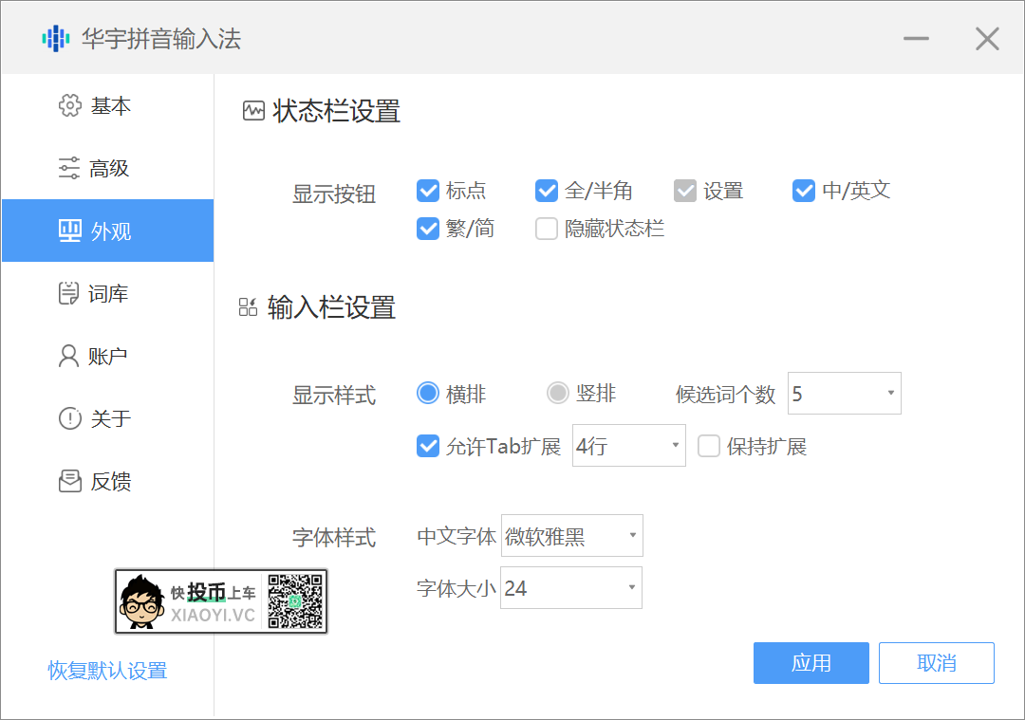Click the 华宇拼音输入法 app logo
Screen dimensions: 1025x720
coord(53,38)
